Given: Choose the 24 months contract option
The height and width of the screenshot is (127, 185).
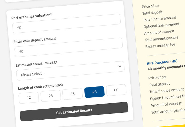Looking at the screenshot, I should (x=51, y=96).
